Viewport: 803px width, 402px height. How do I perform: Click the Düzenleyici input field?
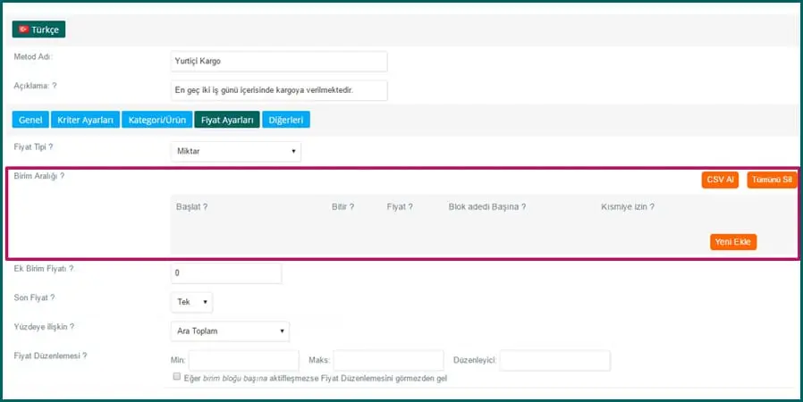pos(554,360)
